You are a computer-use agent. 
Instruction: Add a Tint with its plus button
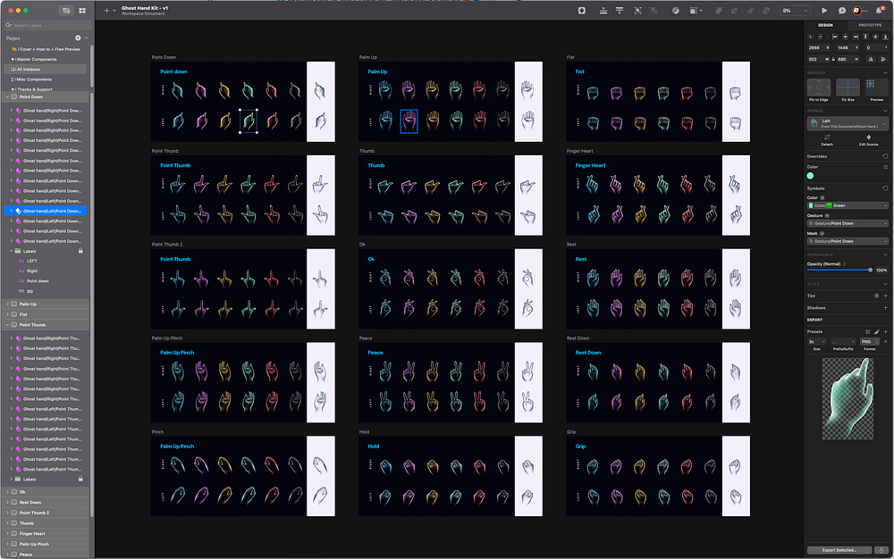click(x=885, y=296)
